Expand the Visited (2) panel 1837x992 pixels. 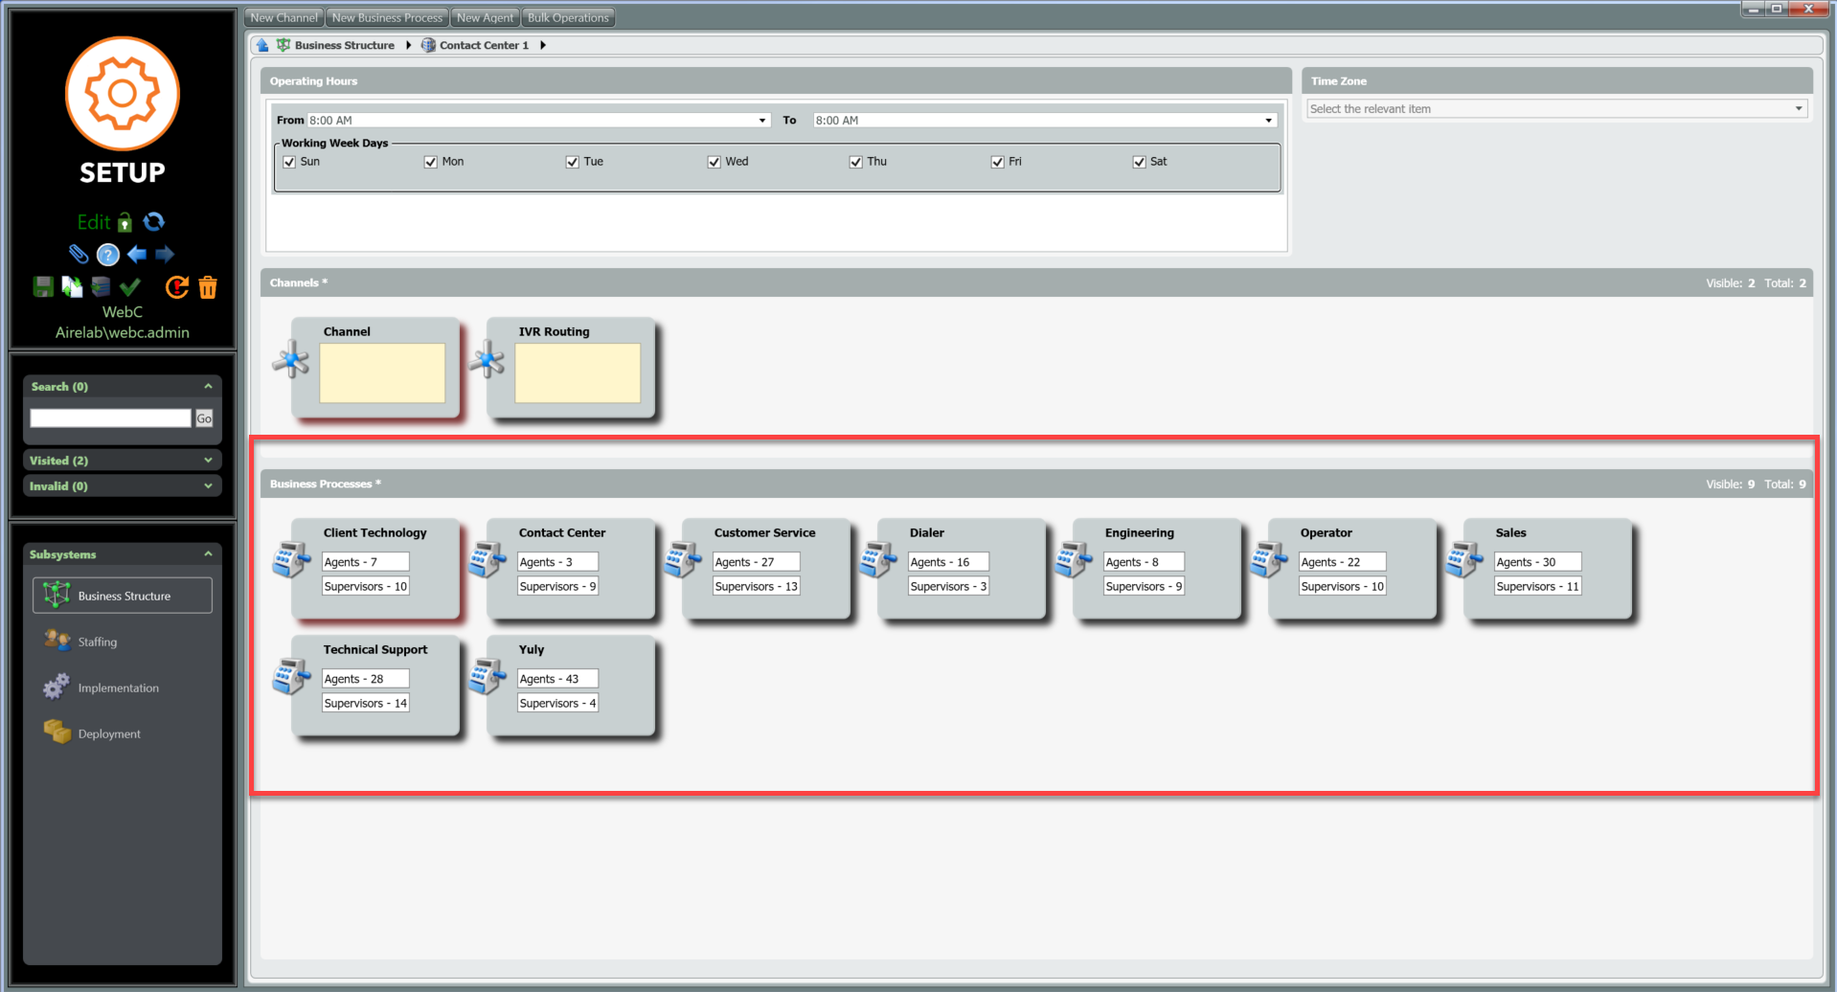click(122, 461)
